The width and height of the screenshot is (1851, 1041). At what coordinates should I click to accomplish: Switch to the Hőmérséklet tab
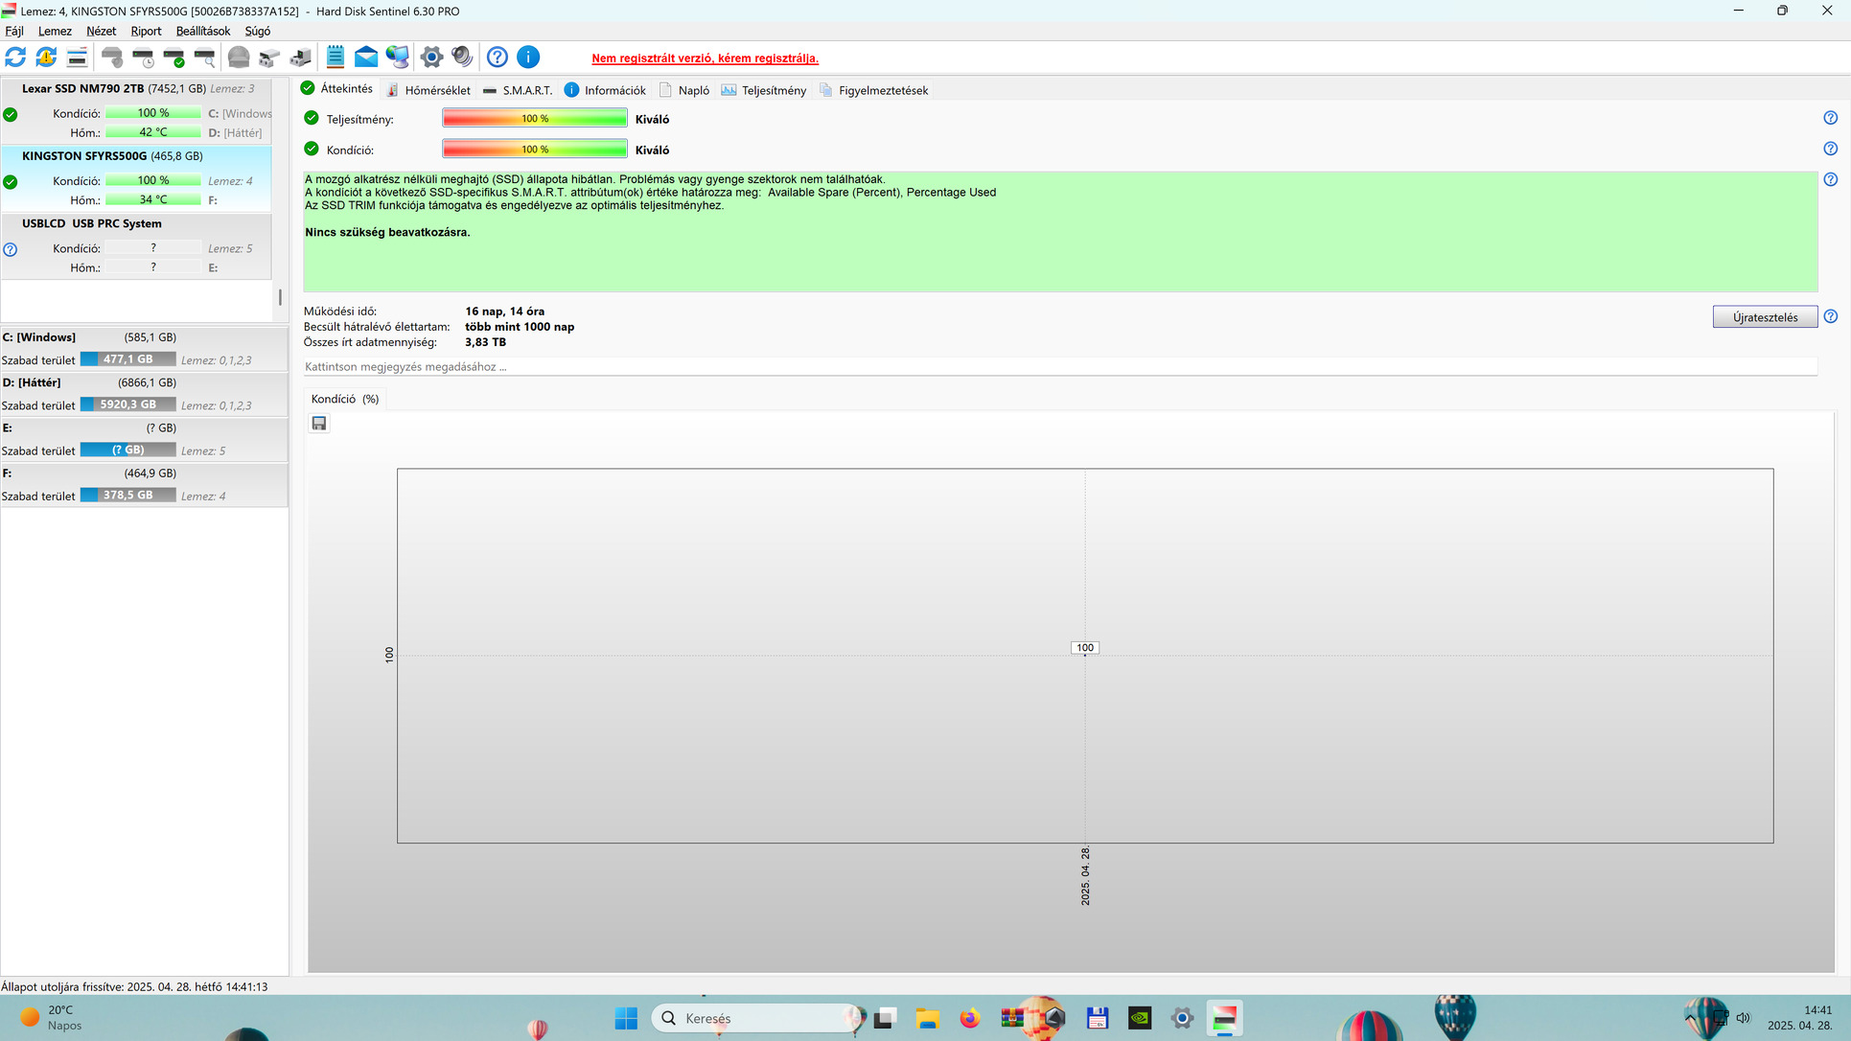tap(436, 90)
